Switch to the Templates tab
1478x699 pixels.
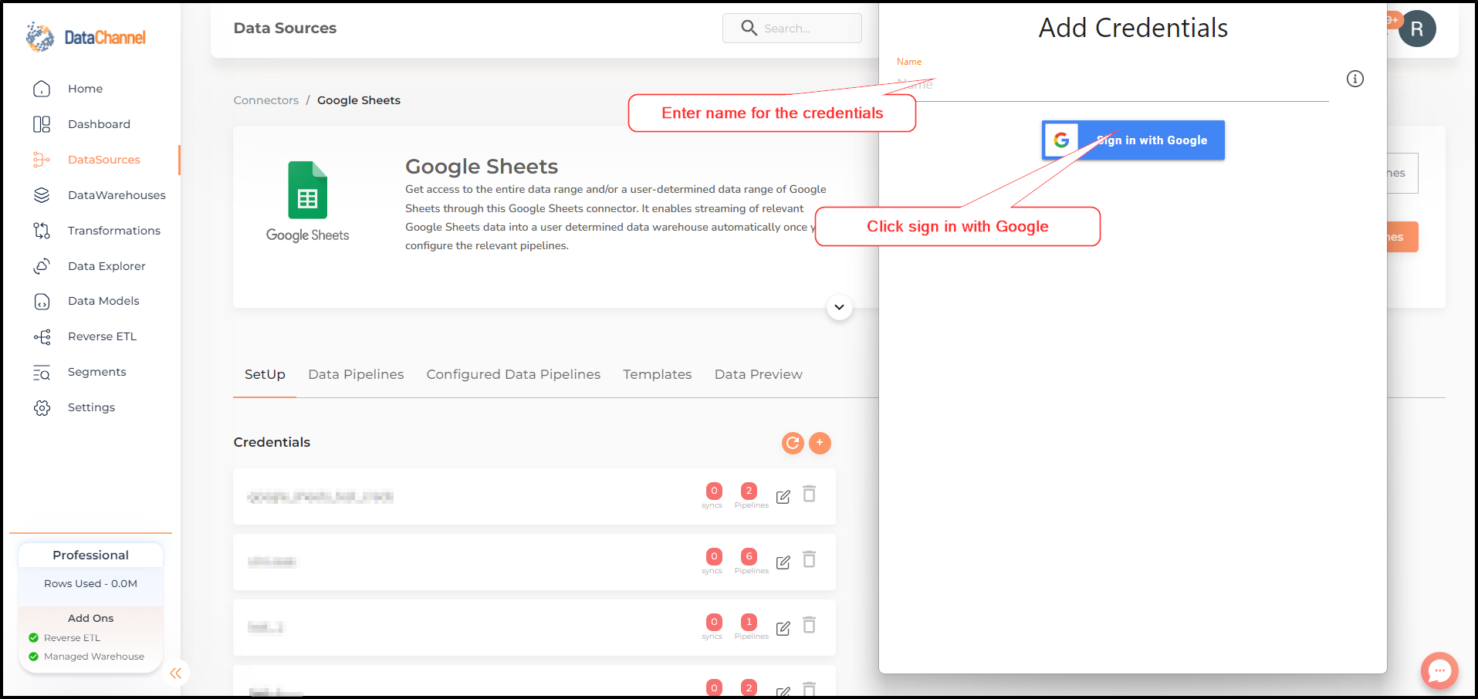tap(657, 375)
